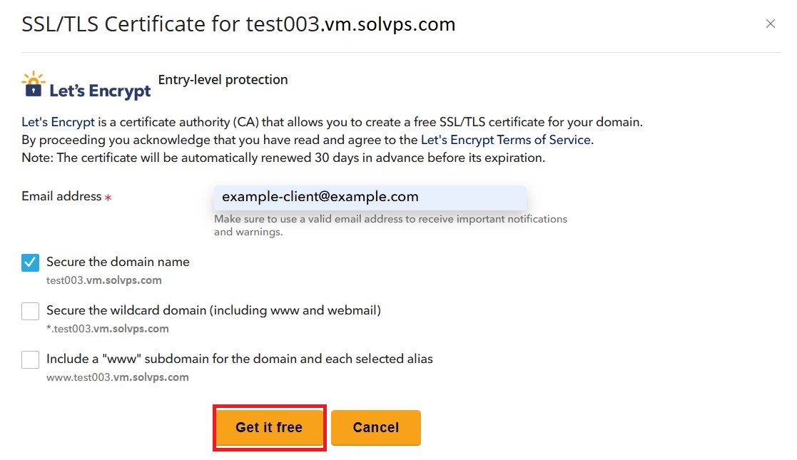Click test003.vm.solvps.com text under first checkbox
797x460 pixels.
[x=103, y=280]
